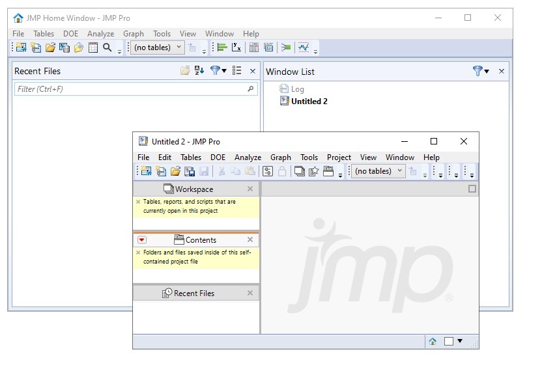Click the Workspace pane header label

click(x=194, y=189)
